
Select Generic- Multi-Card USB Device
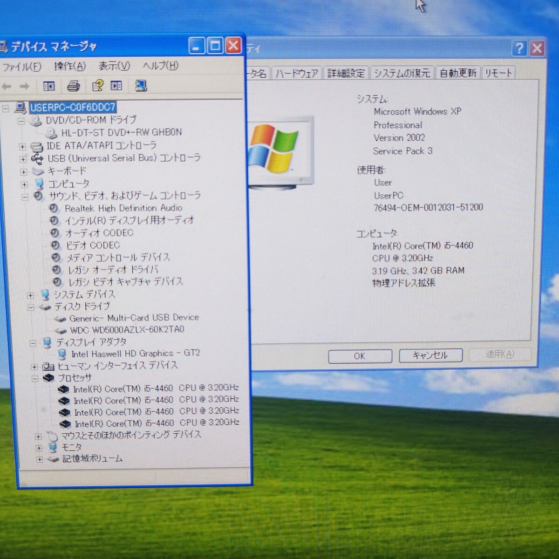click(x=134, y=318)
